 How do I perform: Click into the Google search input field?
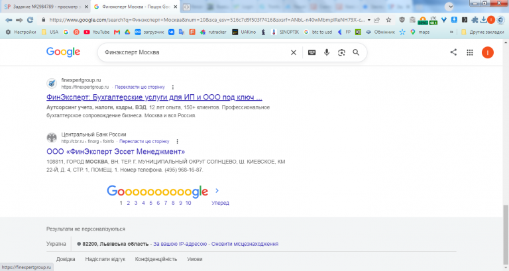[195, 52]
